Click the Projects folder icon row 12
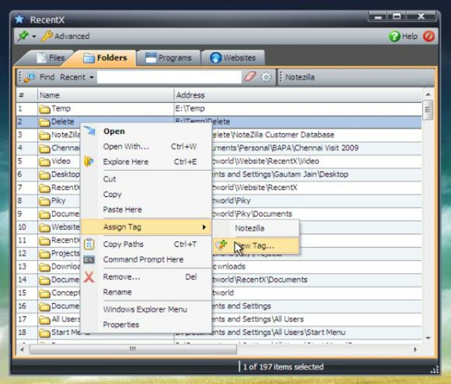 (x=45, y=254)
